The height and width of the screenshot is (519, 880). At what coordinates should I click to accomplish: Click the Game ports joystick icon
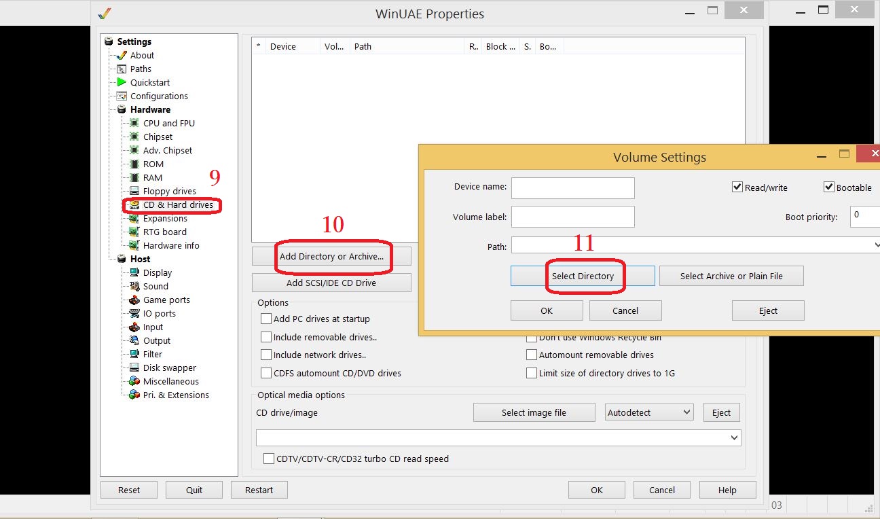(134, 300)
